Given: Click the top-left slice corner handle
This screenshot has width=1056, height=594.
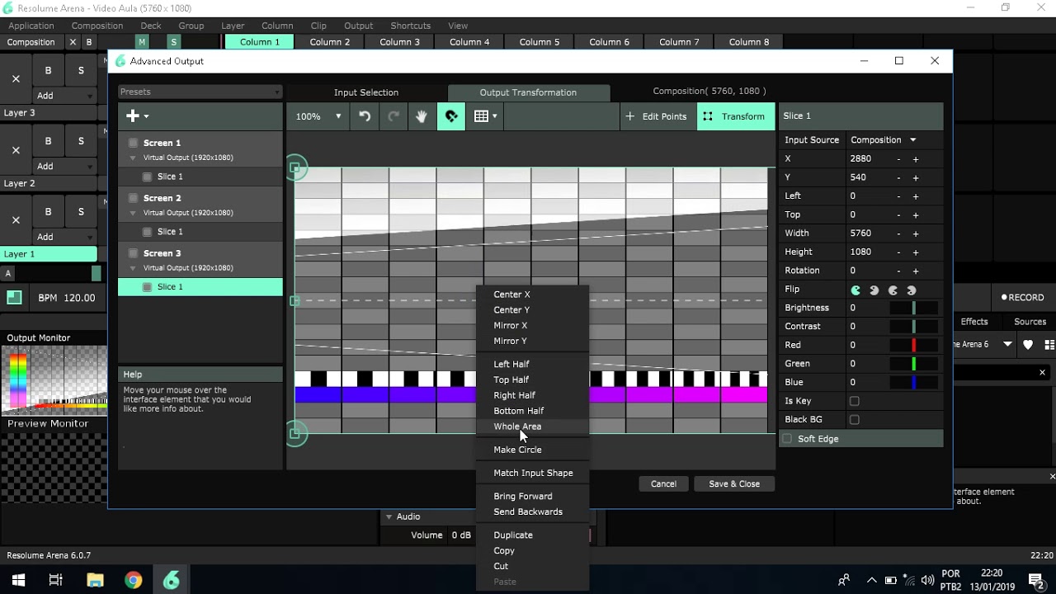Looking at the screenshot, I should 296,168.
